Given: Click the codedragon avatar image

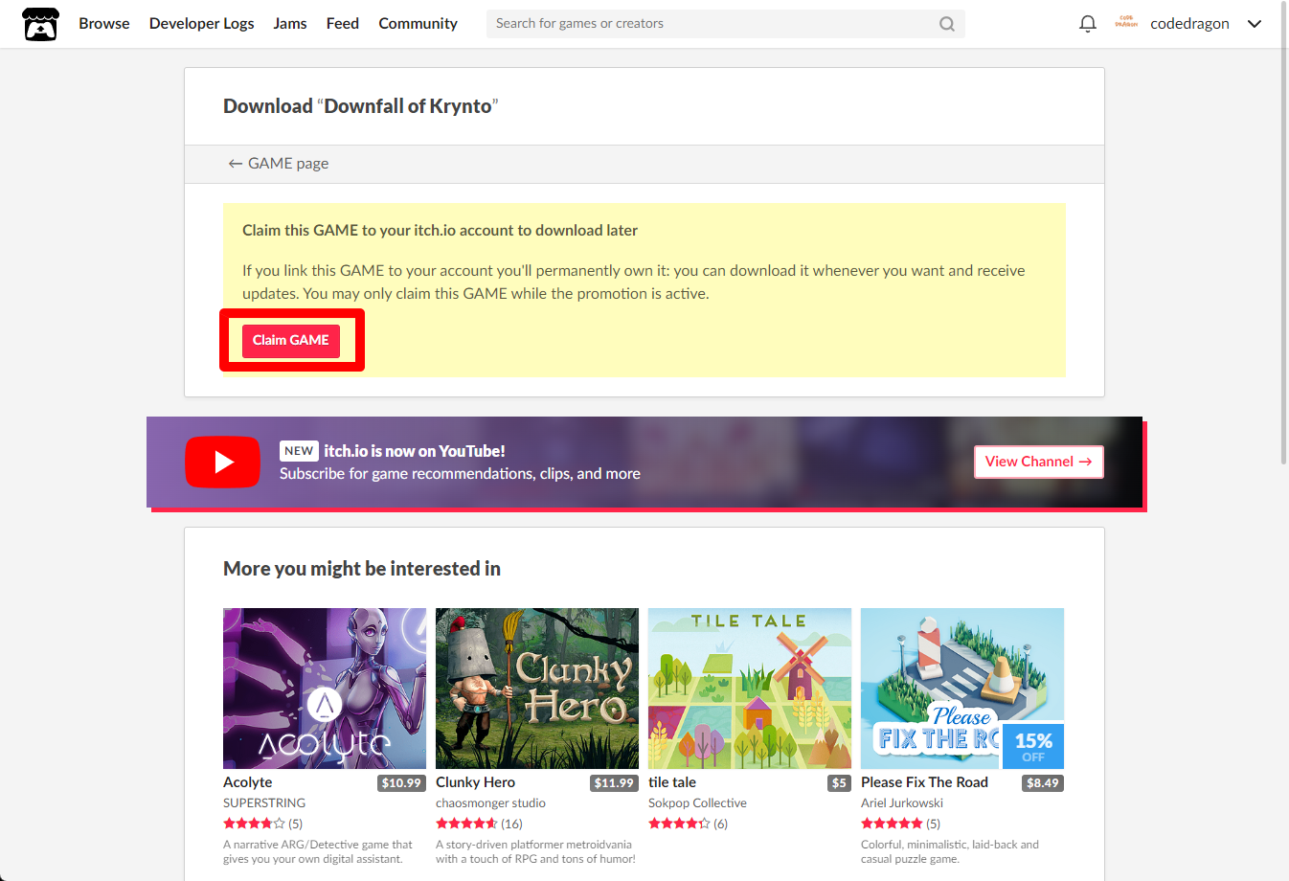Looking at the screenshot, I should [1126, 23].
